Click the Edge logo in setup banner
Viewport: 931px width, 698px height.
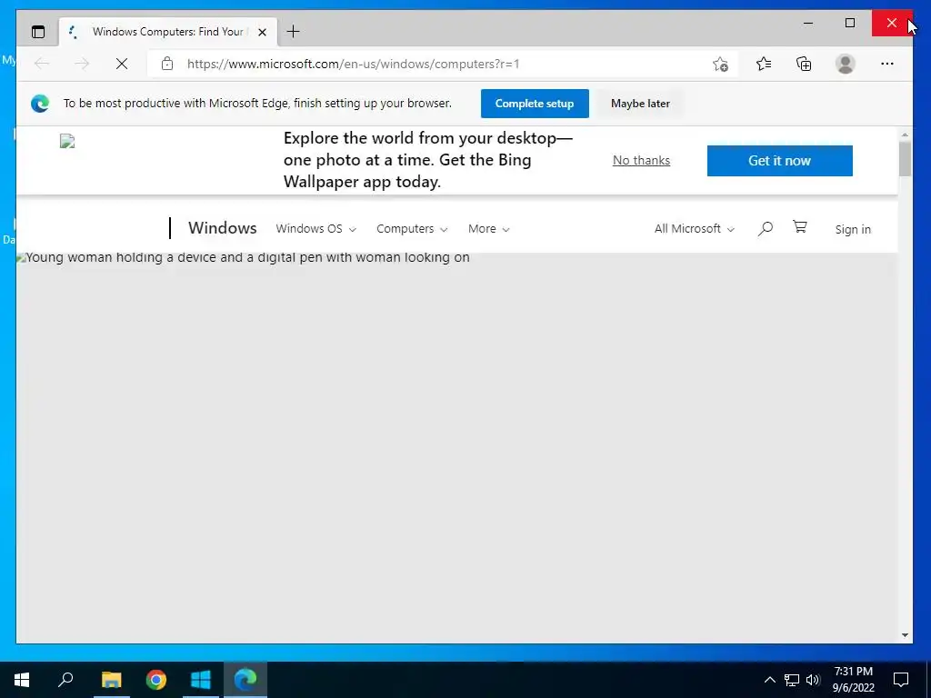point(40,104)
